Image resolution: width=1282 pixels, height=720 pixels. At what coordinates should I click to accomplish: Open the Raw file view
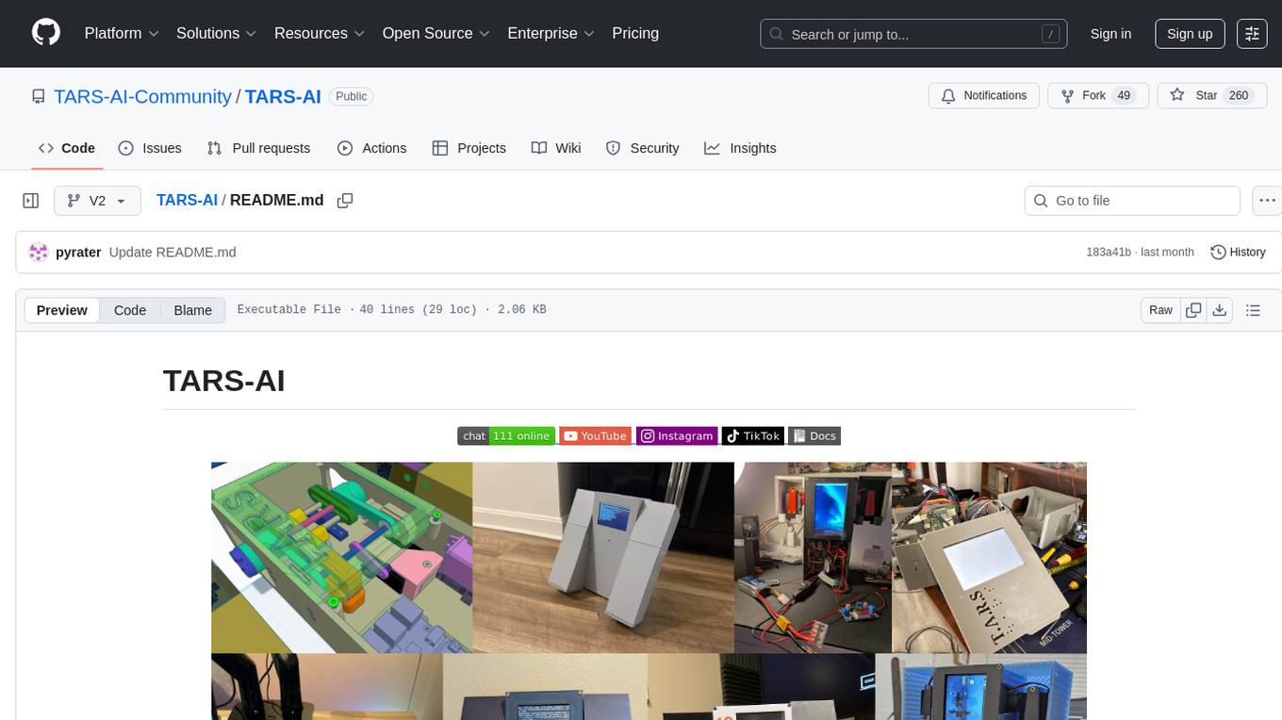(x=1160, y=310)
